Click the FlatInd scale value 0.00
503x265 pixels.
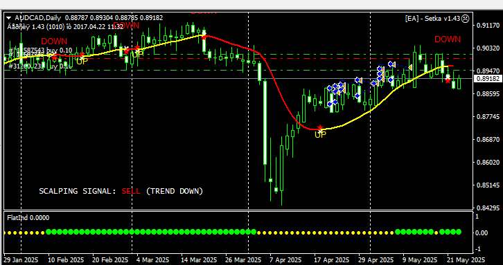coord(482,233)
